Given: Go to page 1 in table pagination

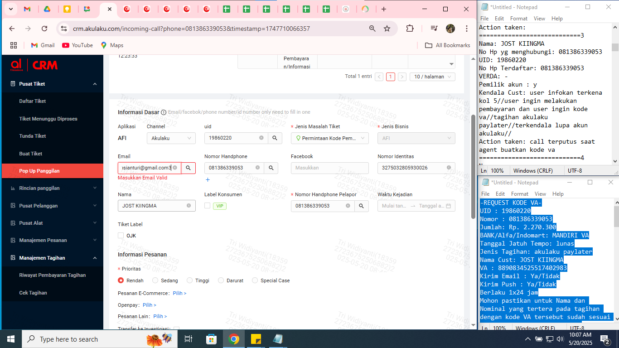Looking at the screenshot, I should click(391, 77).
